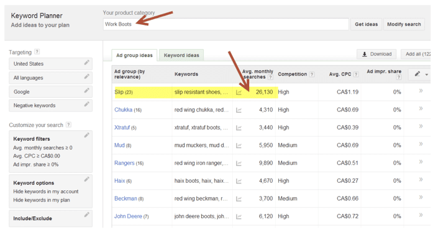Click 'slip resistant shoes' keywords cell

point(201,92)
